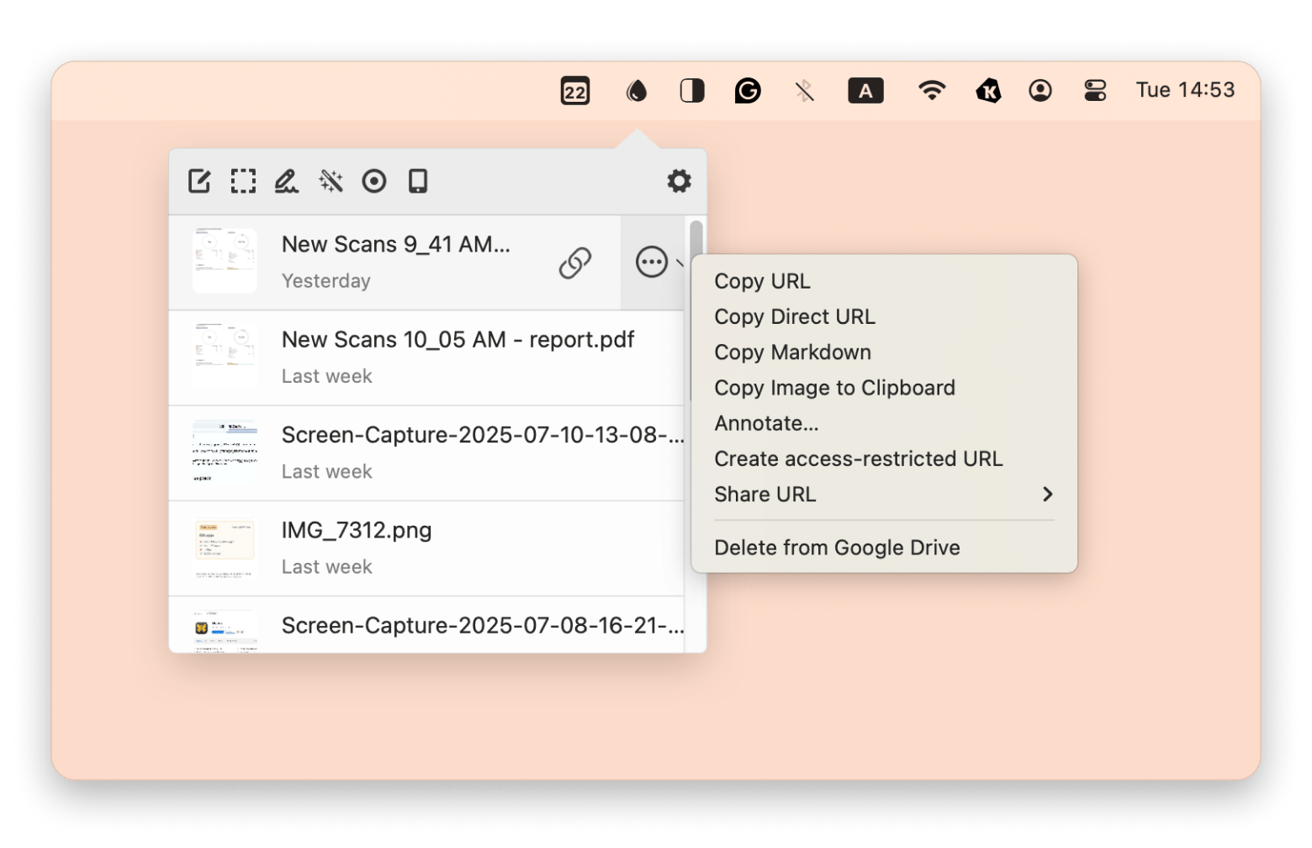Click the droplet icon in the menu bar
This screenshot has height=848, width=1312.
click(637, 91)
